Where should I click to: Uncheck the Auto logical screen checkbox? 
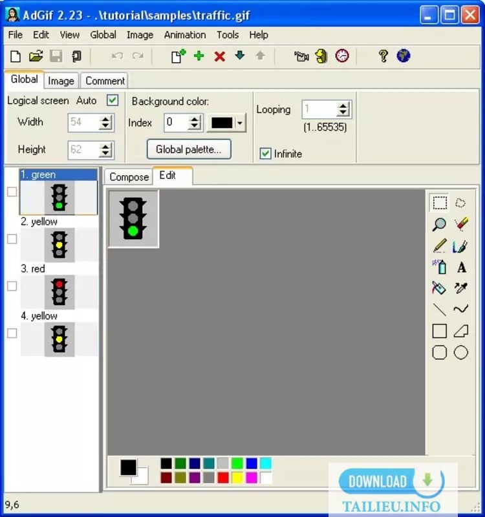pos(113,100)
